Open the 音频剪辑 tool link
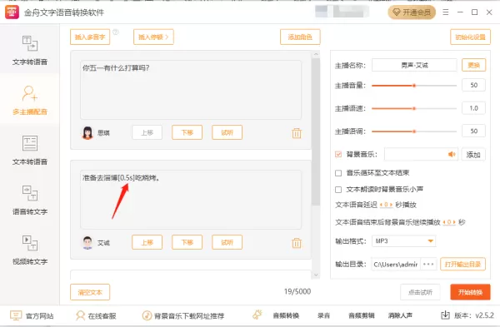 (x=362, y=315)
